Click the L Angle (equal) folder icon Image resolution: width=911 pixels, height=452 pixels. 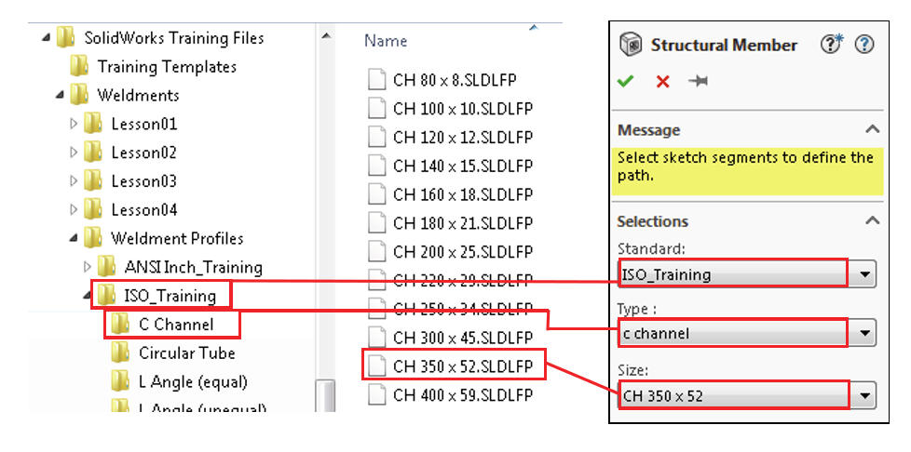120,382
